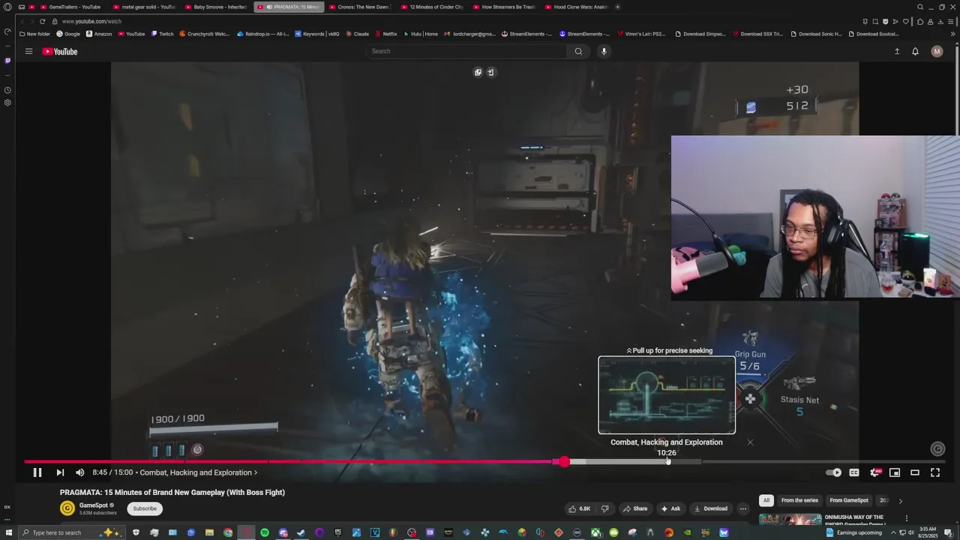Viewport: 960px width, 540px height.
Task: Open options for Onimusha Way of the Sword video
Action: tap(906, 518)
